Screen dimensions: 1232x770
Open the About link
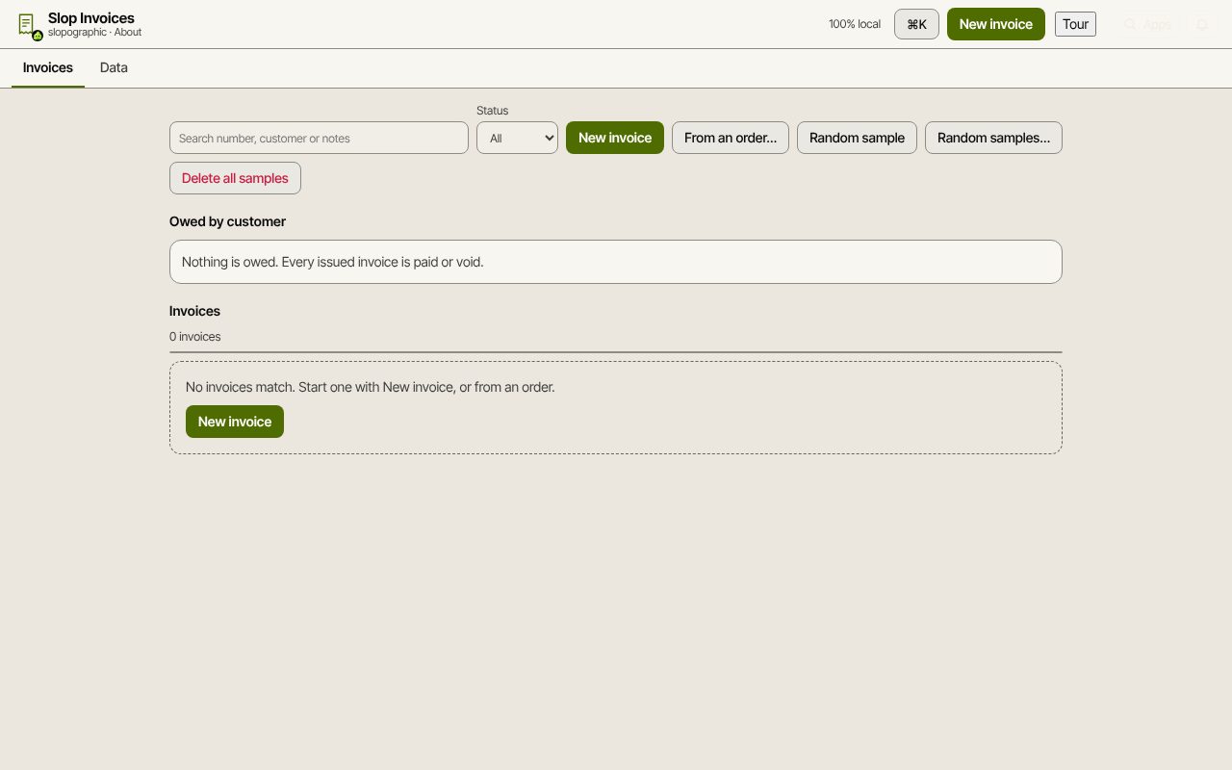pos(128,33)
